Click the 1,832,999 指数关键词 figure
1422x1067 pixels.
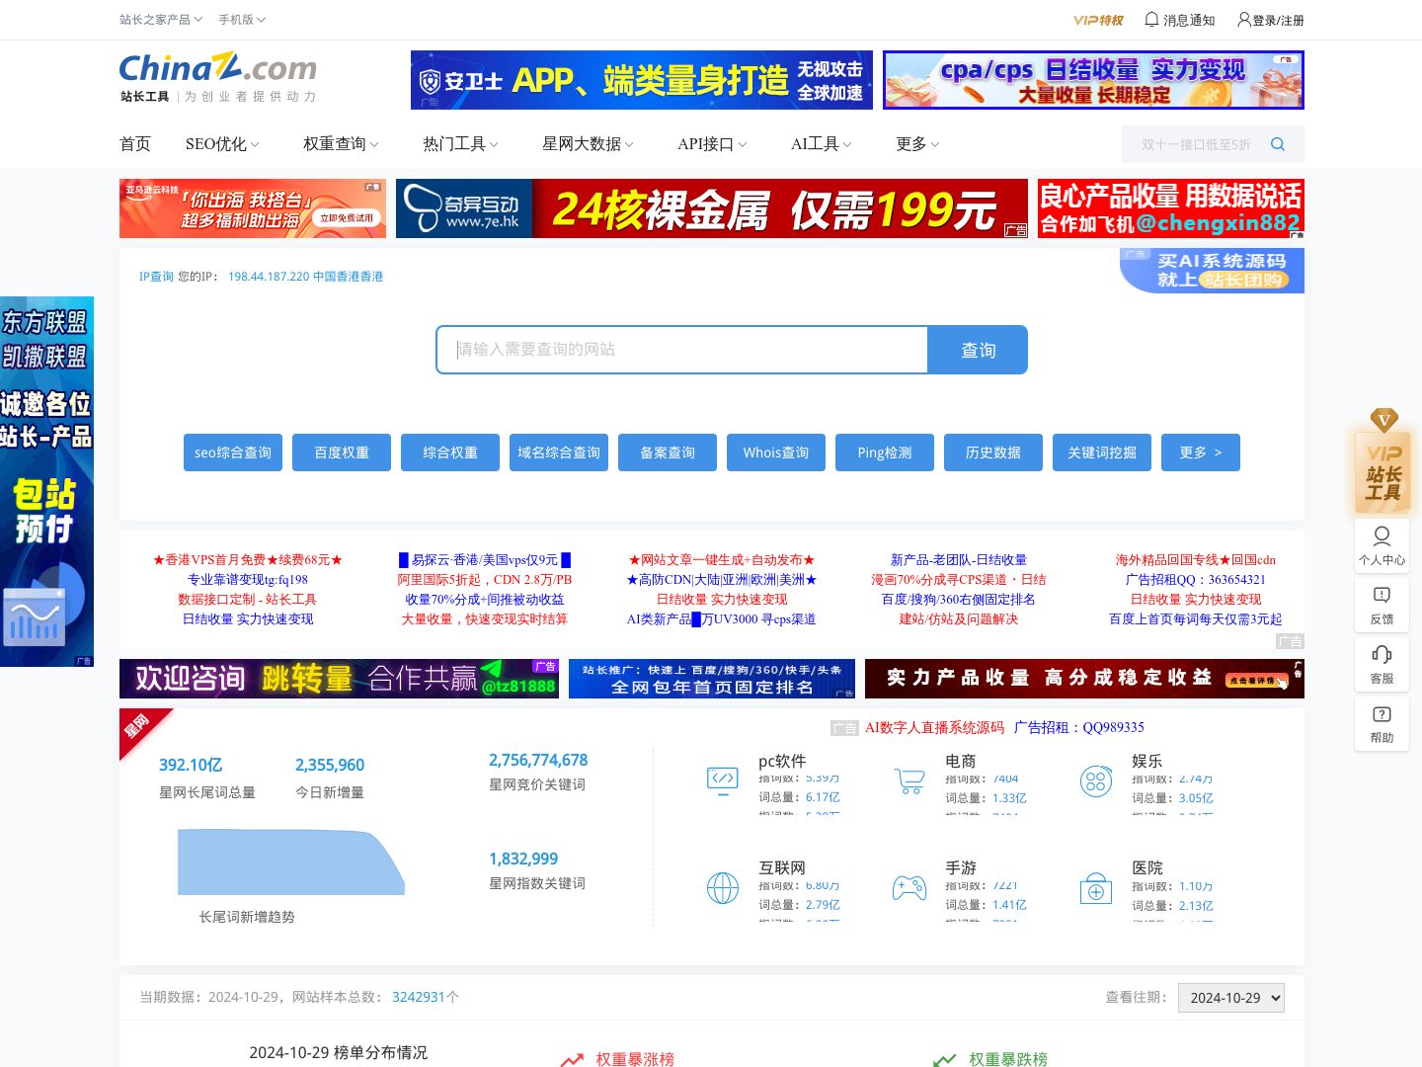pos(523,859)
